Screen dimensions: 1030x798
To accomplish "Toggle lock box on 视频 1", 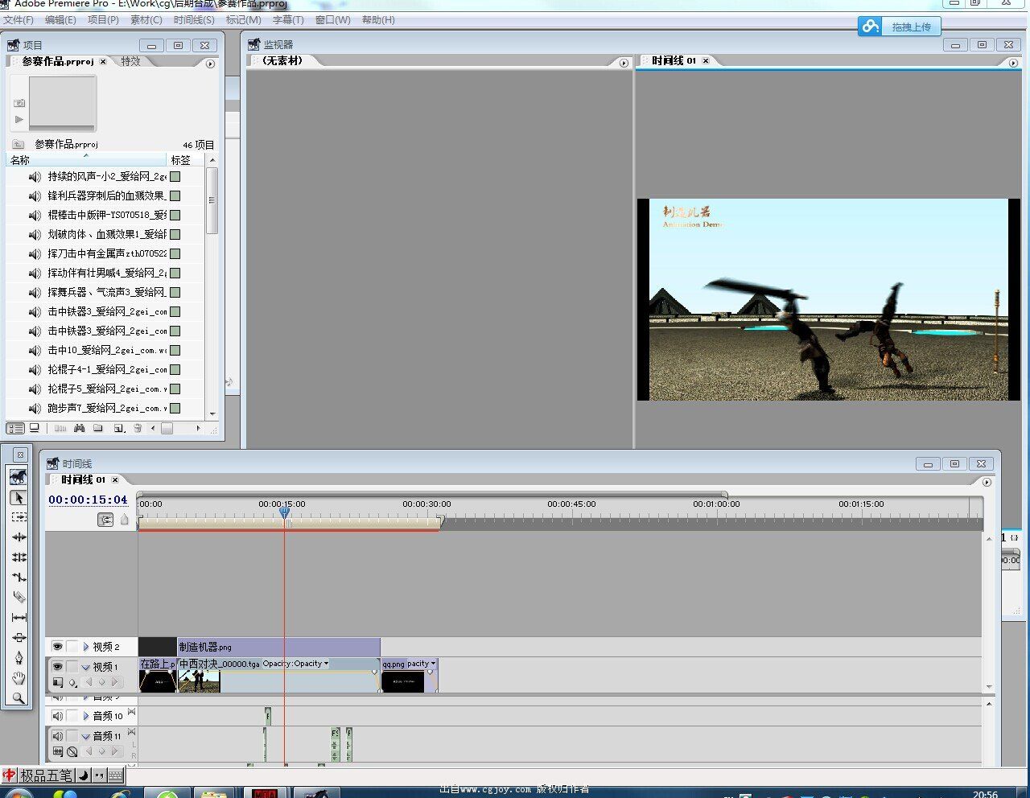I will click(72, 667).
